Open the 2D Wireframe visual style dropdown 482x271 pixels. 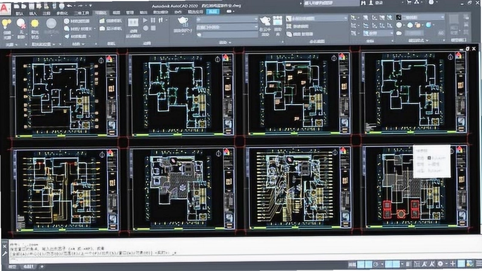coord(420,17)
